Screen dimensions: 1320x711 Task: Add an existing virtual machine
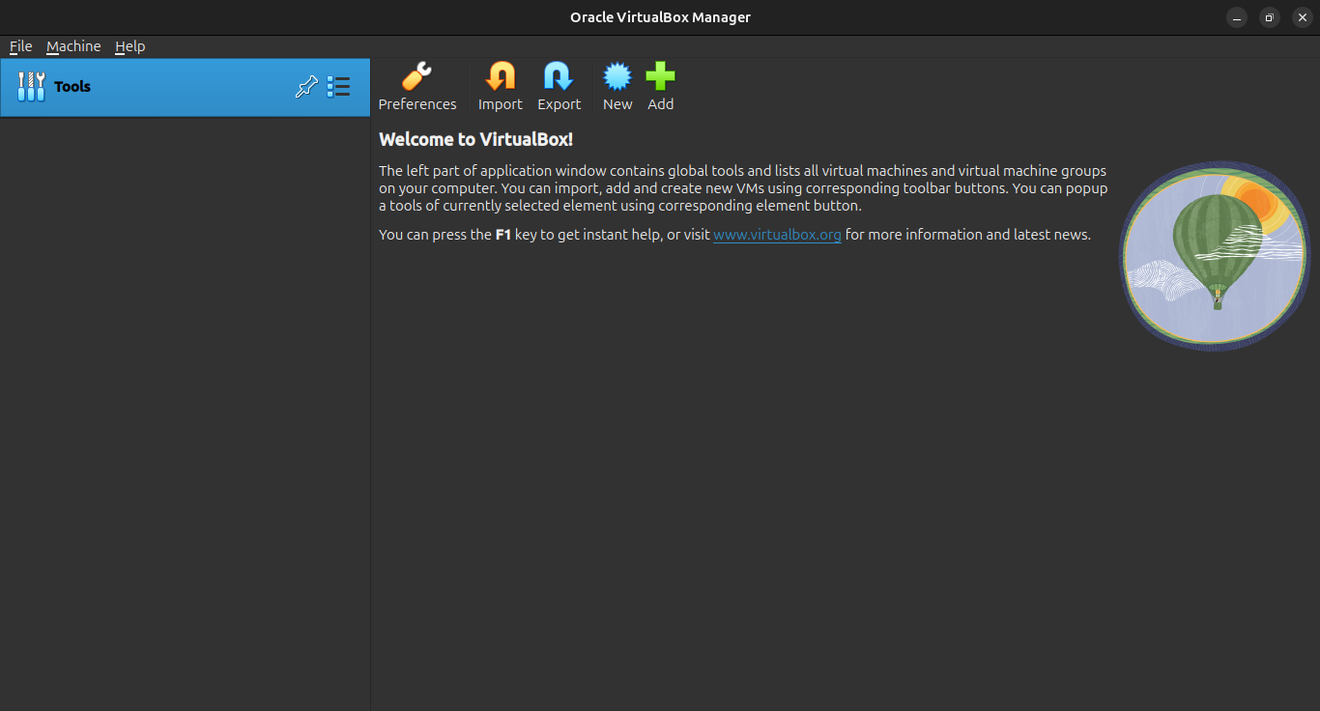coord(661,87)
